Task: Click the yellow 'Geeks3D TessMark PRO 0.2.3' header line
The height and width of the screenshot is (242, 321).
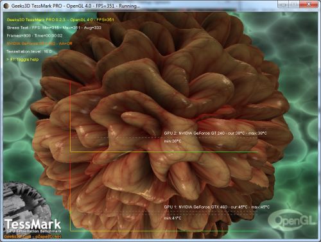Action: click(60, 20)
